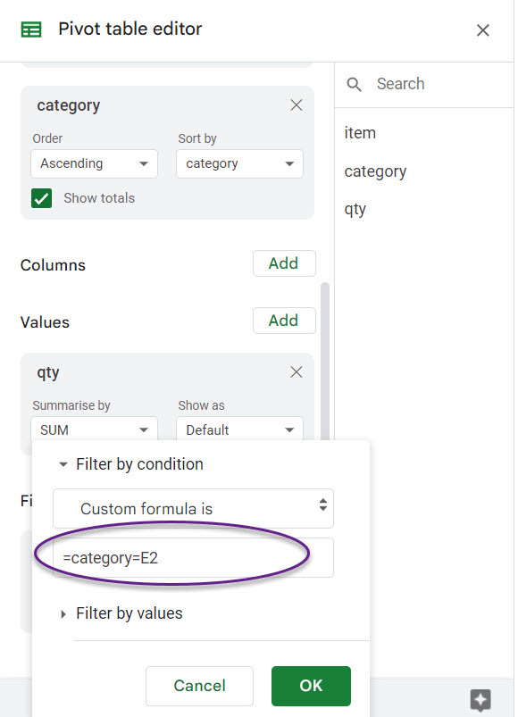Open the Order dropdown showing Ascending
This screenshot has height=717, width=518.
94,163
